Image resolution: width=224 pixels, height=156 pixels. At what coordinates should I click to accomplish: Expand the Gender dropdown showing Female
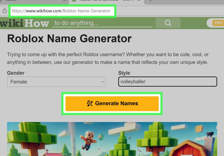pyautogui.click(x=56, y=82)
